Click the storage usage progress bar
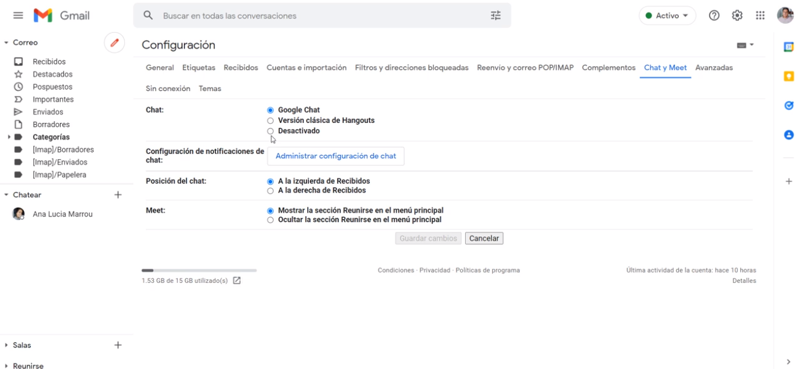The width and height of the screenshot is (803, 369). pyautogui.click(x=199, y=270)
